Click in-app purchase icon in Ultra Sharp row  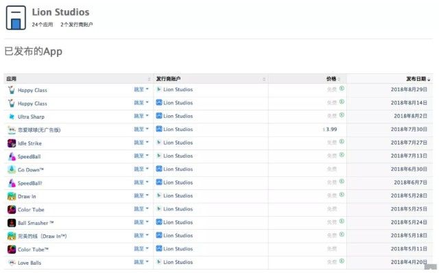pos(342,115)
